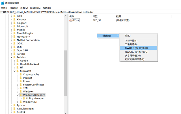Open the 收藏夹(A) menu
Screen dimensions: 181x114
[35, 8]
